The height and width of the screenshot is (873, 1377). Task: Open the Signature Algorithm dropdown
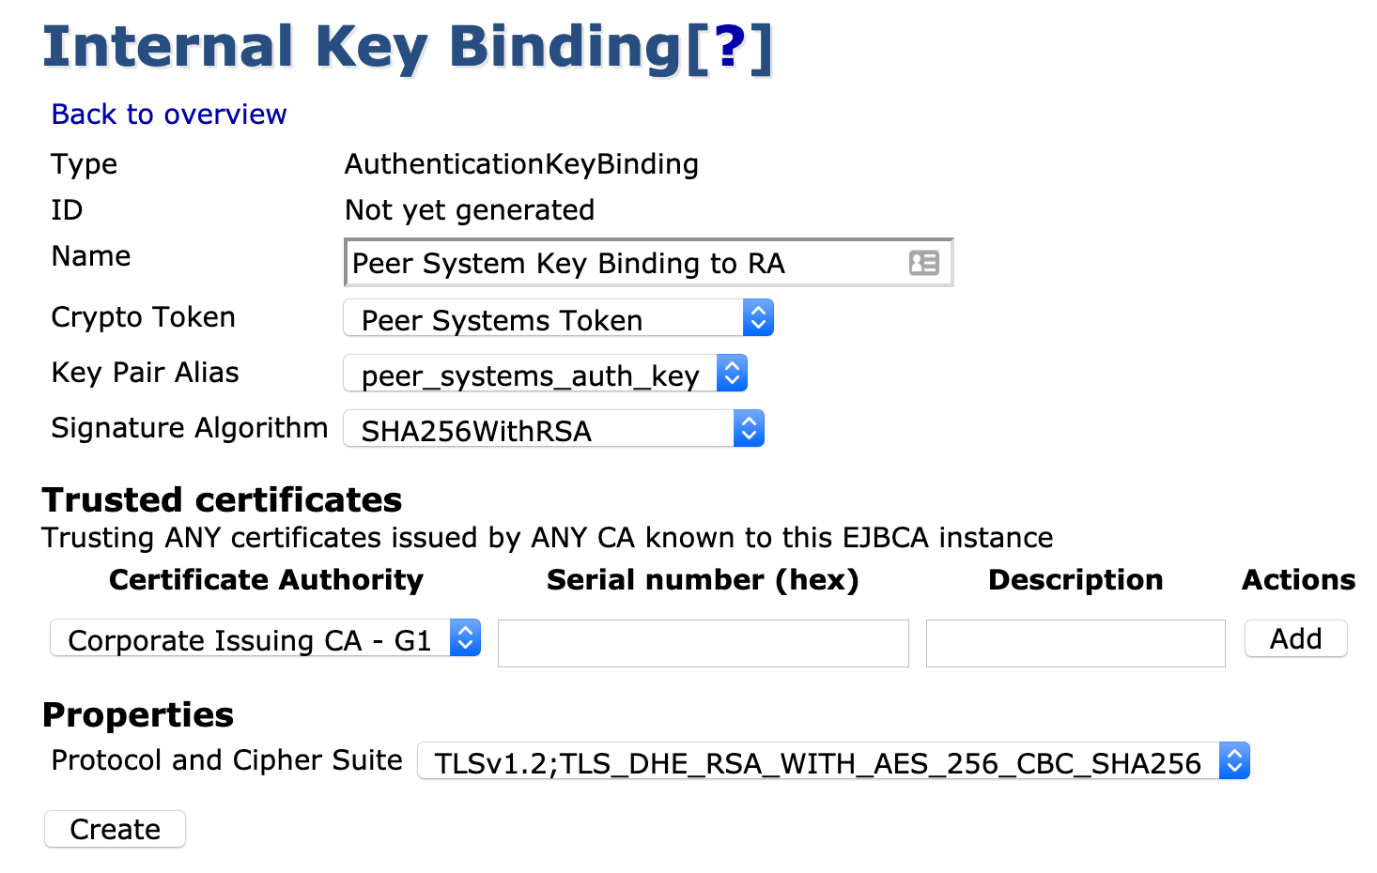(x=553, y=429)
